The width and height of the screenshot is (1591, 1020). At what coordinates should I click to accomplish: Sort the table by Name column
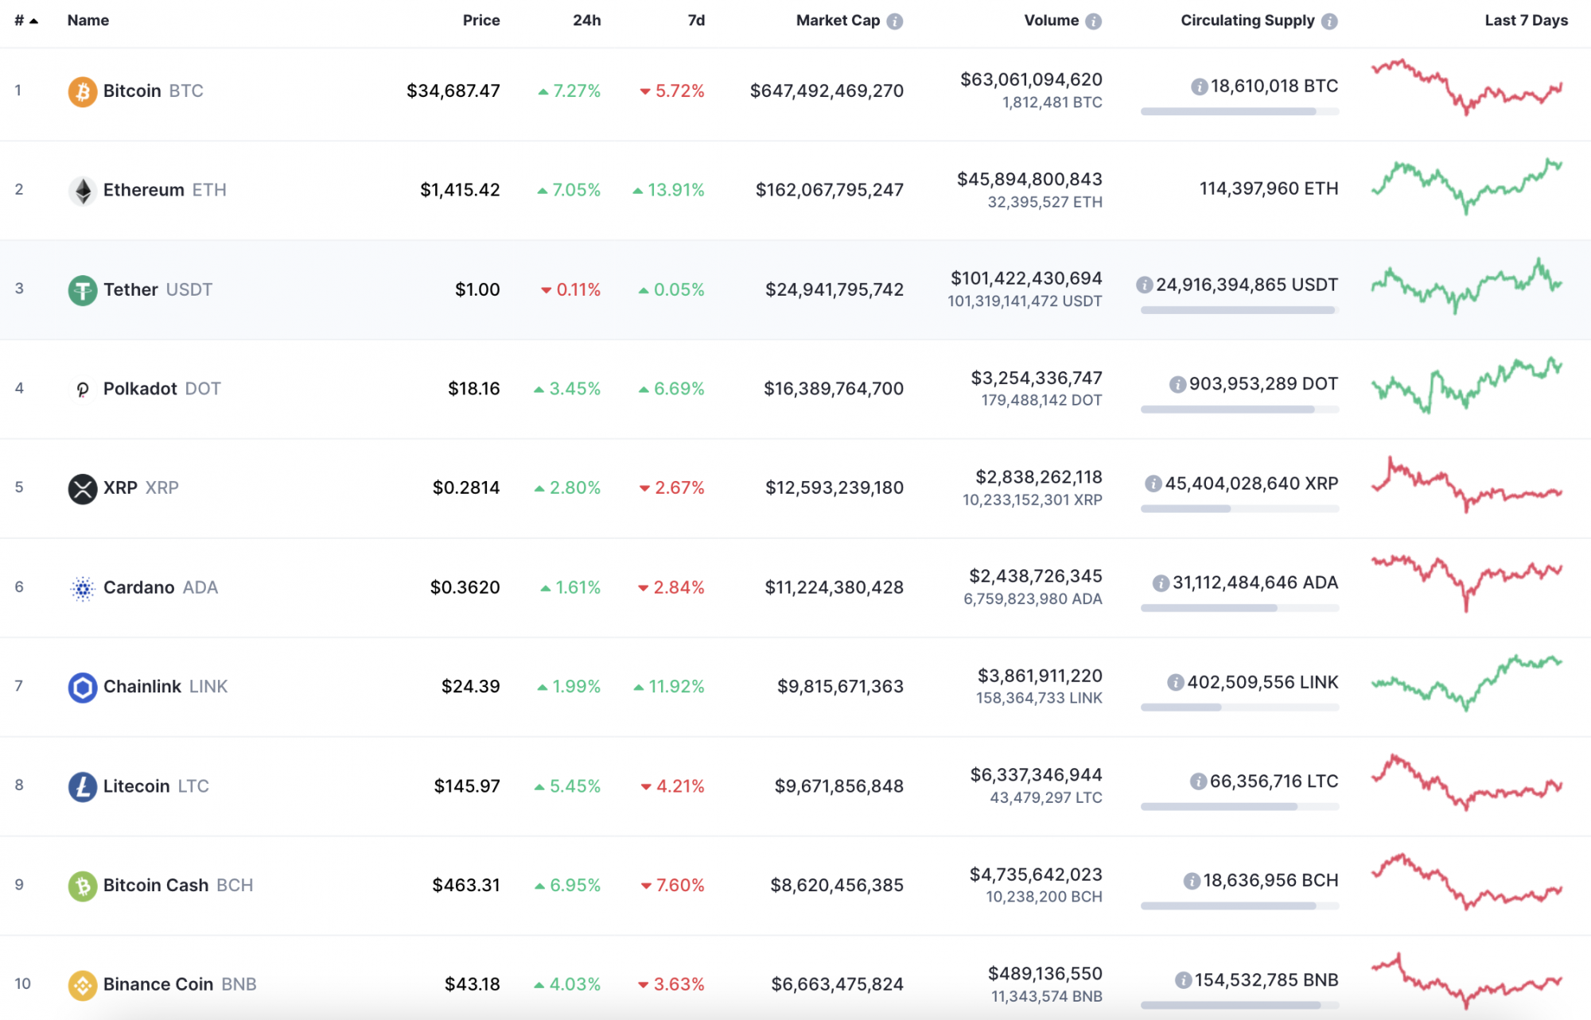pyautogui.click(x=88, y=21)
